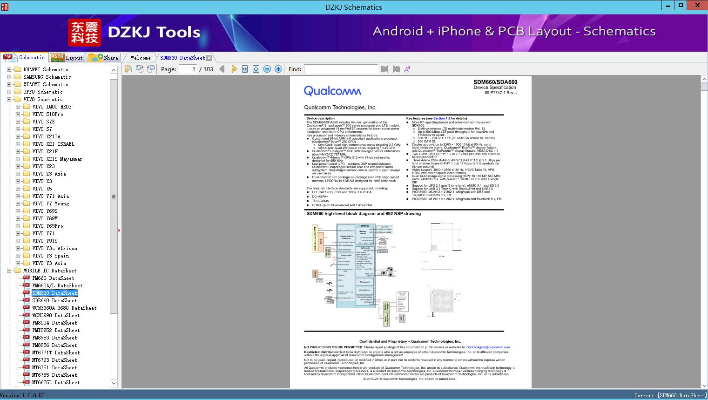Open PM660A/L DataSheet

(x=57, y=285)
